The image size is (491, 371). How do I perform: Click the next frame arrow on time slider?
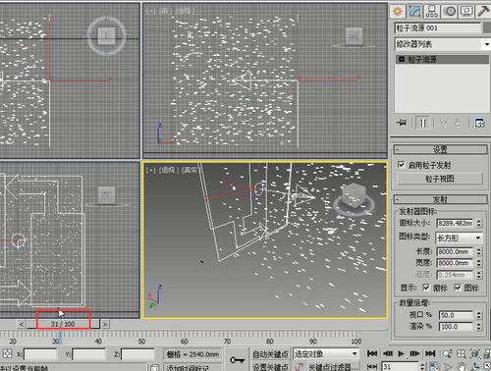(105, 324)
